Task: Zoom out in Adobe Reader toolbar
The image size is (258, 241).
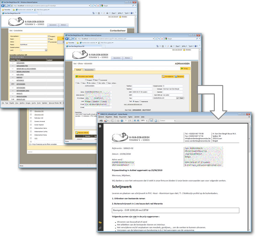Action: (135, 121)
